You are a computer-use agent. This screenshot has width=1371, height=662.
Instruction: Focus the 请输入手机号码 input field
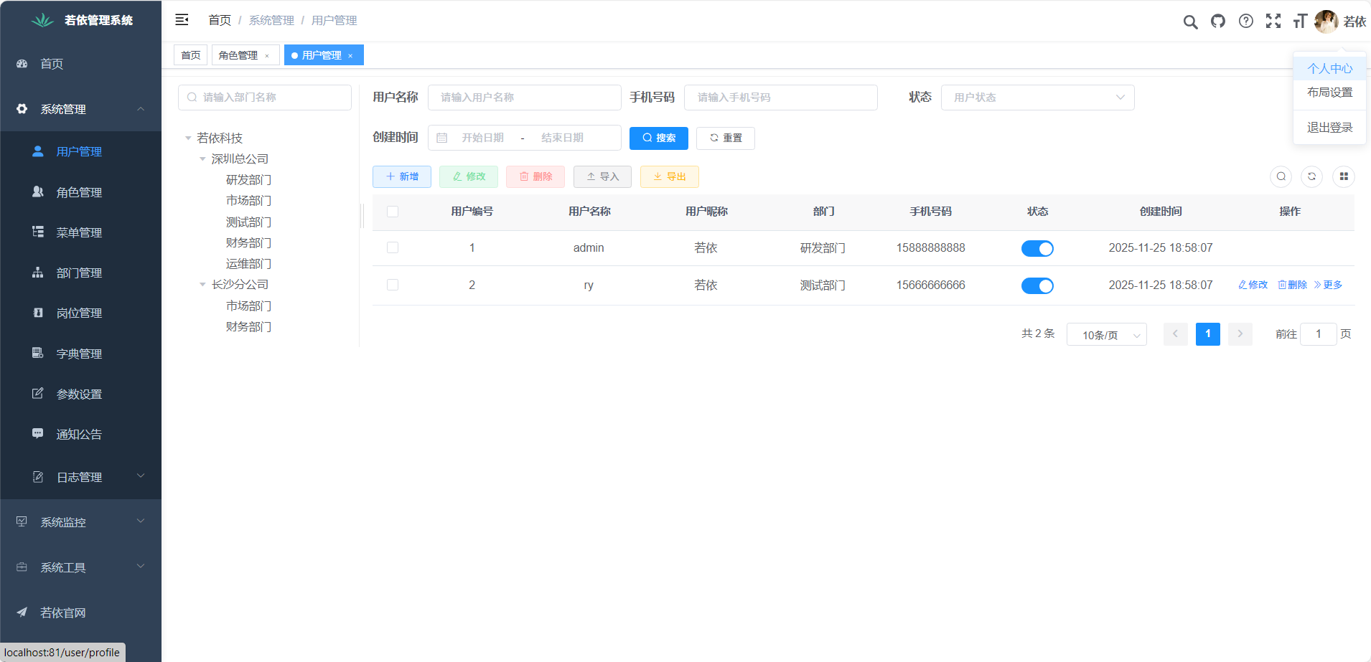(x=781, y=98)
